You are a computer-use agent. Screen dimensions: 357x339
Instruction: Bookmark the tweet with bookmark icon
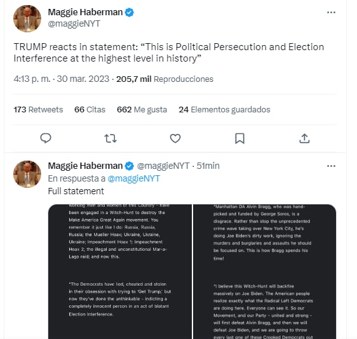(239, 138)
